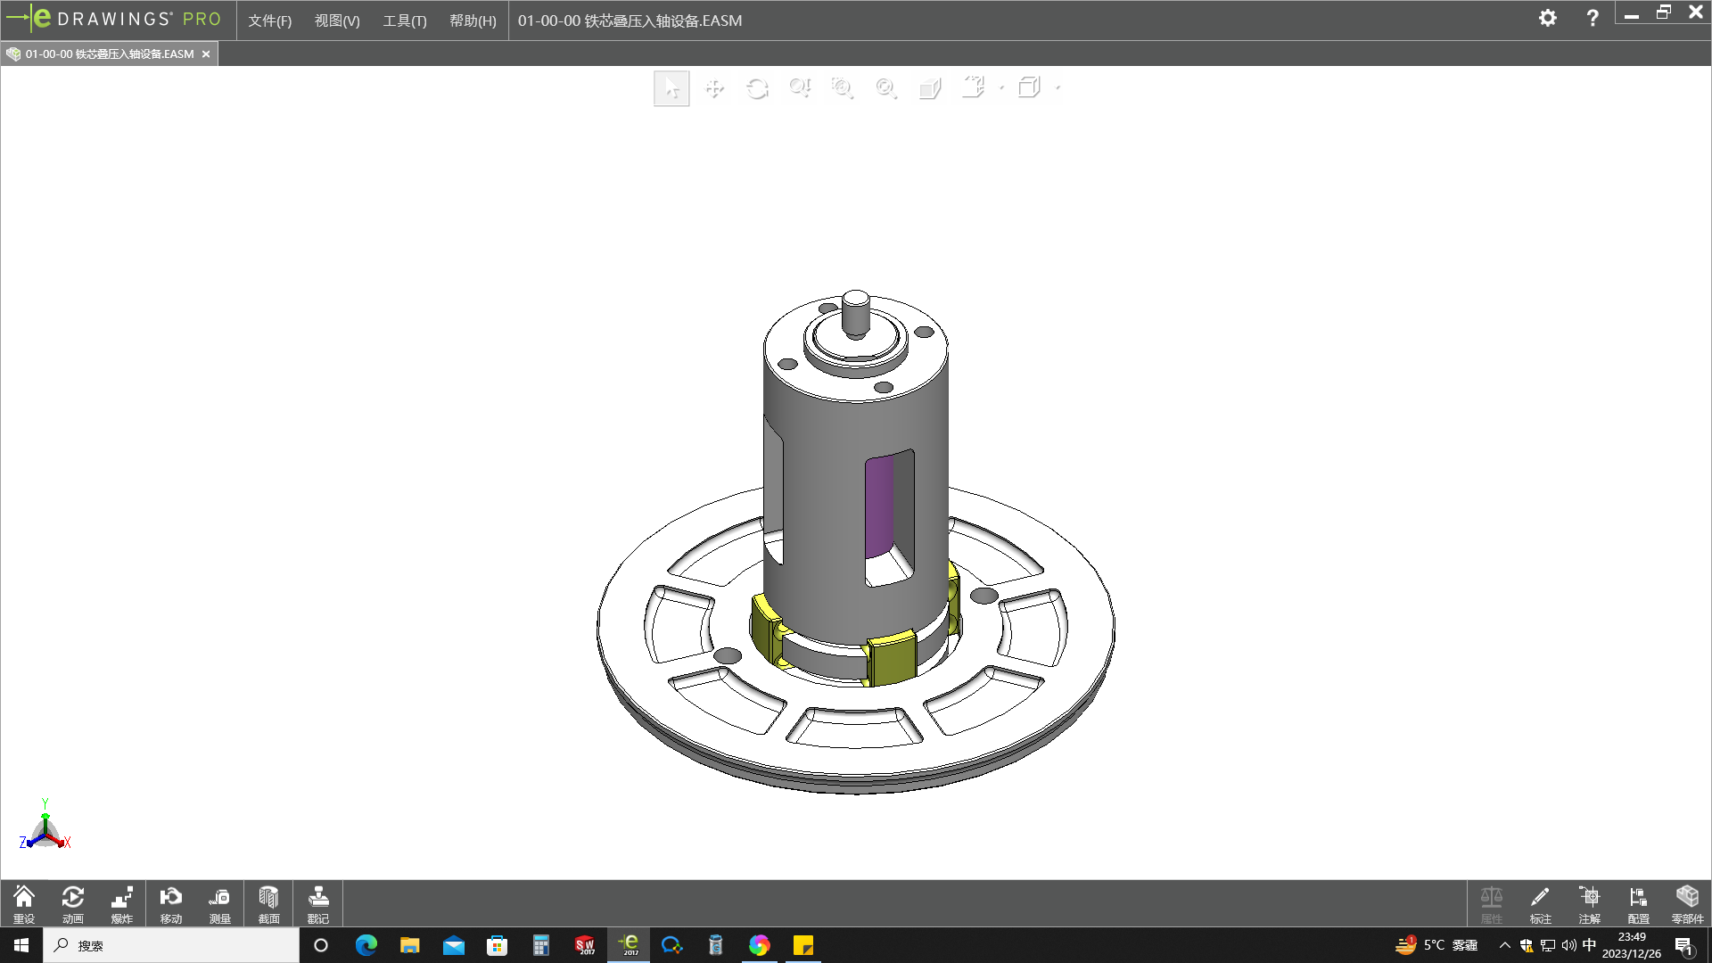The width and height of the screenshot is (1712, 963).
Task: Select the 移动 move component tool
Action: click(171, 904)
